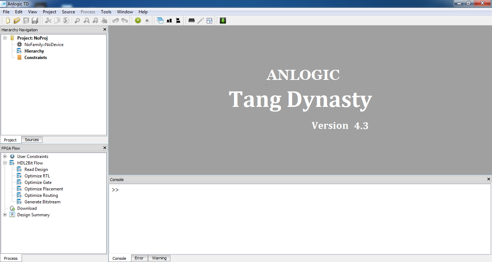Collapse the HDL2Bit Flow node
Screen dimensions: 492x262
coord(5,163)
